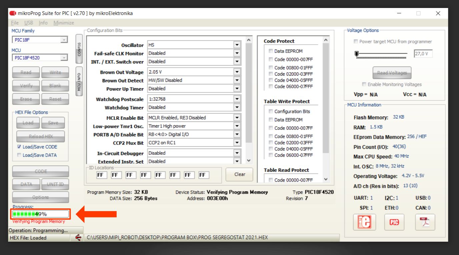The height and width of the screenshot is (255, 459).
Task: Open the Oscillator dropdown
Action: (x=237, y=45)
